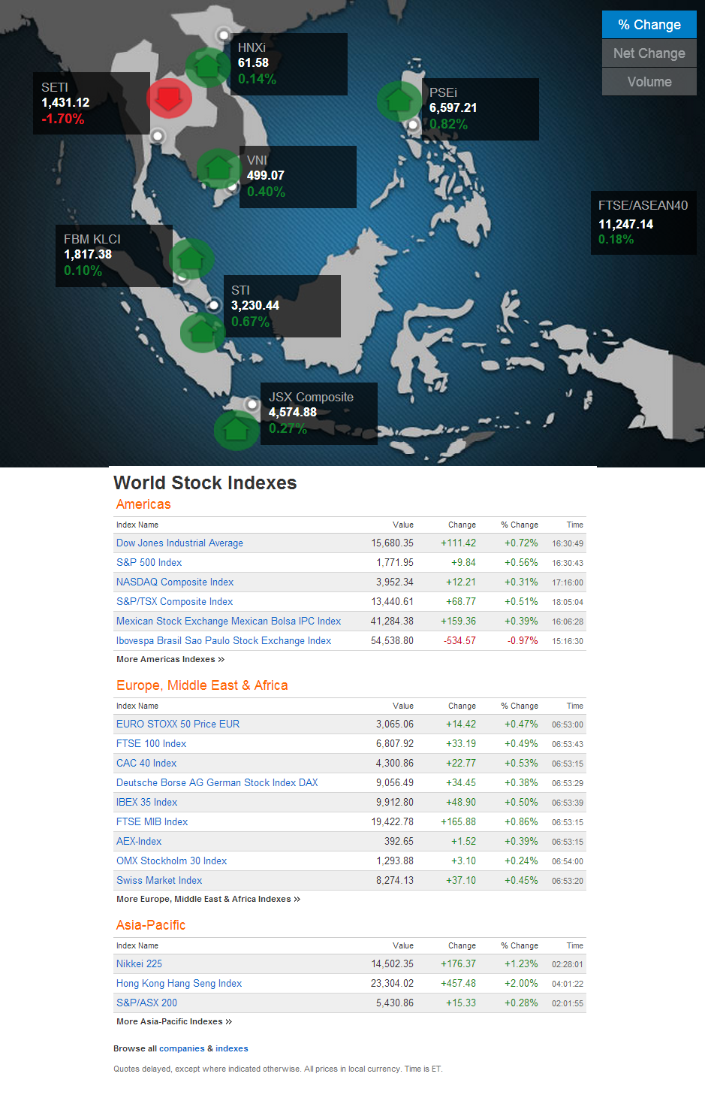This screenshot has width=705, height=1104.
Task: Expand More Asia-Pacific Indexes
Action: (x=174, y=1021)
